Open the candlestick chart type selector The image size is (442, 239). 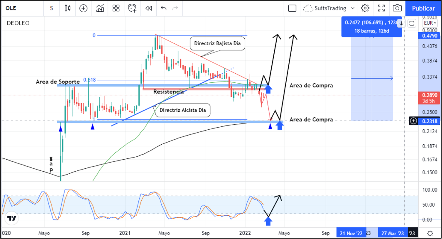tap(68, 8)
